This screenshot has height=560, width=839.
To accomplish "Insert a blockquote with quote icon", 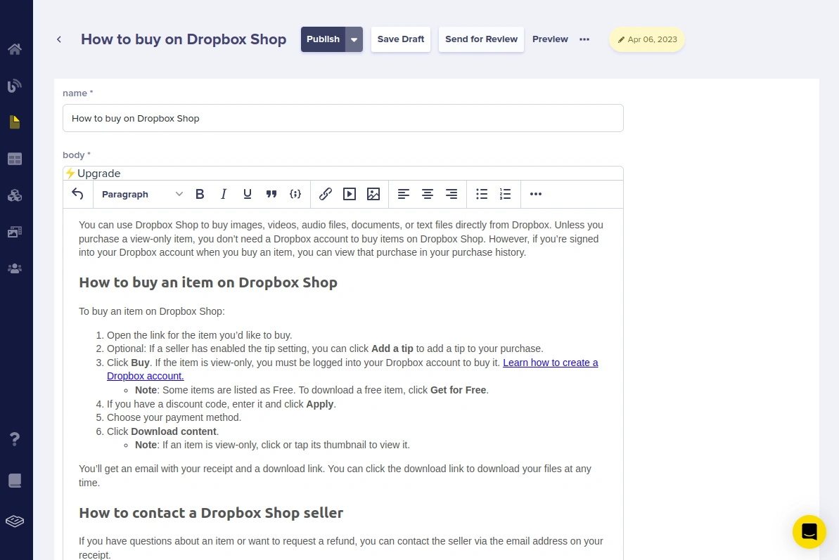I will click(271, 194).
